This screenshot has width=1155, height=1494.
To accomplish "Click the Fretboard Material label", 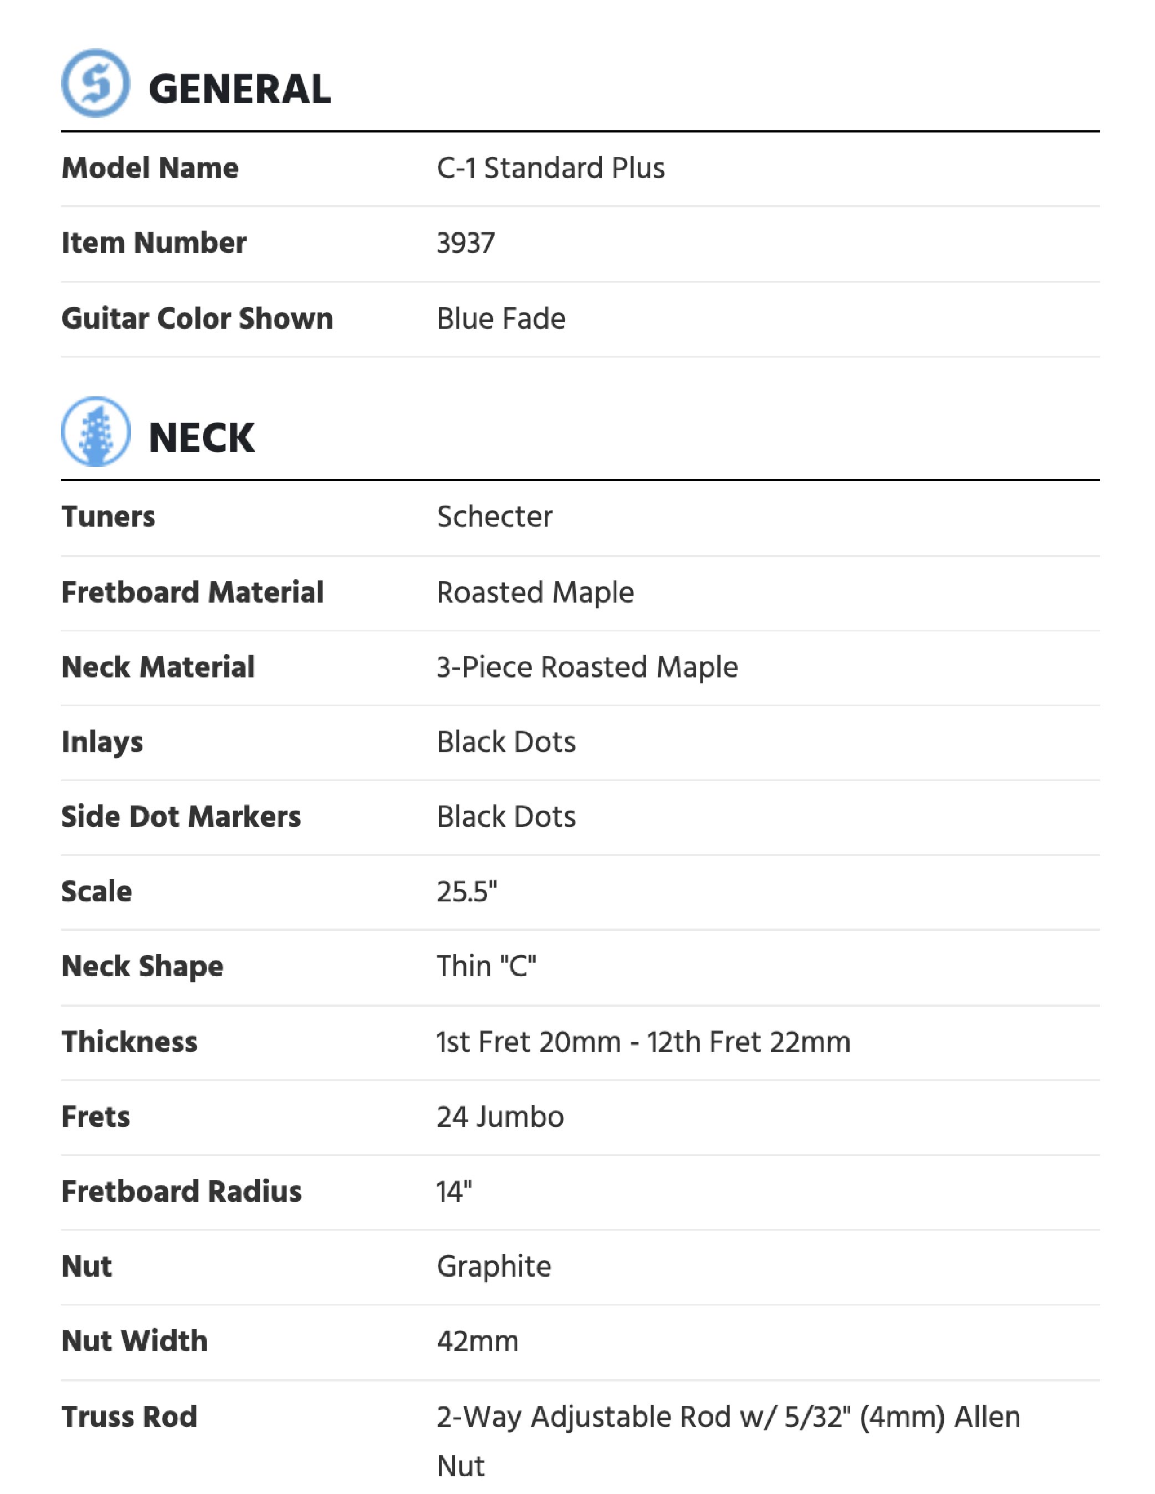I will tap(192, 593).
